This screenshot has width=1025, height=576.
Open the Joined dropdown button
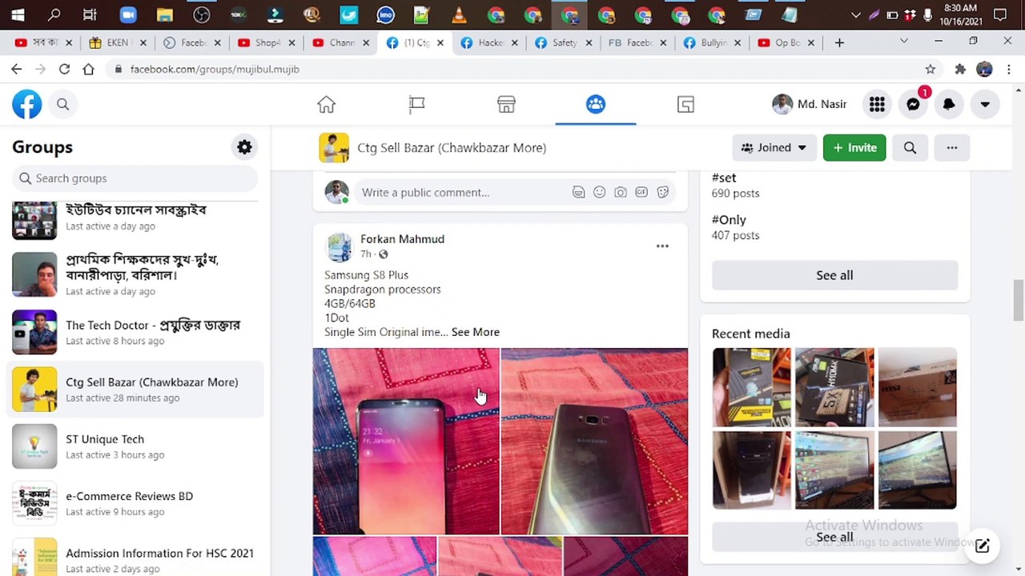[774, 147]
